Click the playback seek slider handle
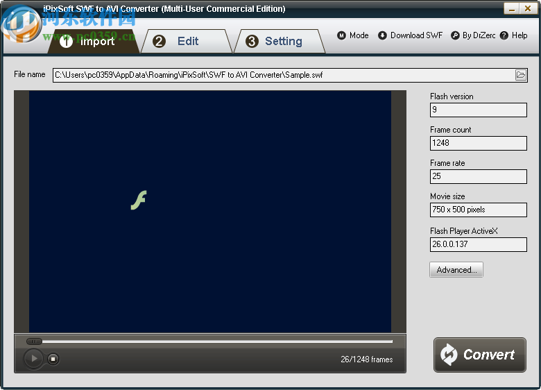 pos(34,341)
